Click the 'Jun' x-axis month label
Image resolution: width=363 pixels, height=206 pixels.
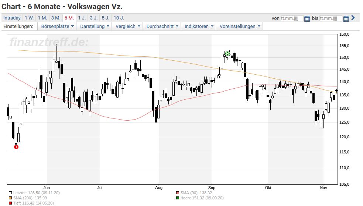point(47,188)
